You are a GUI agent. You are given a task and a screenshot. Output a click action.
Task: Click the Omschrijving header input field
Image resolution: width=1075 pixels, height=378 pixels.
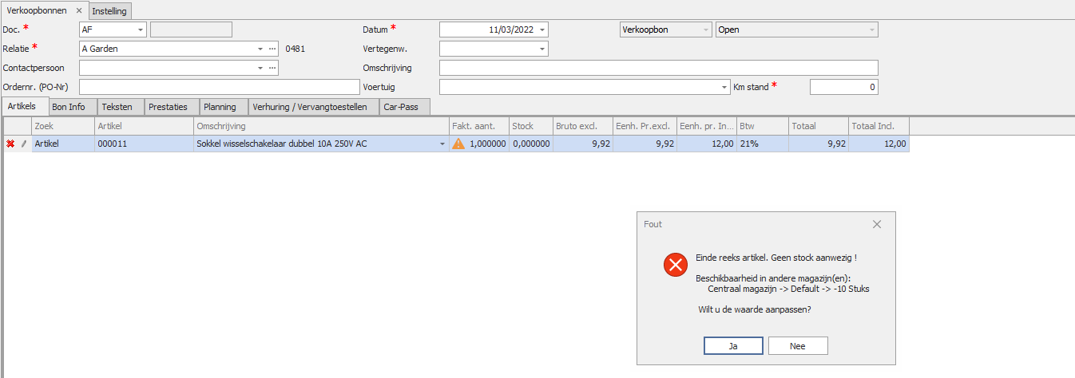coord(659,68)
